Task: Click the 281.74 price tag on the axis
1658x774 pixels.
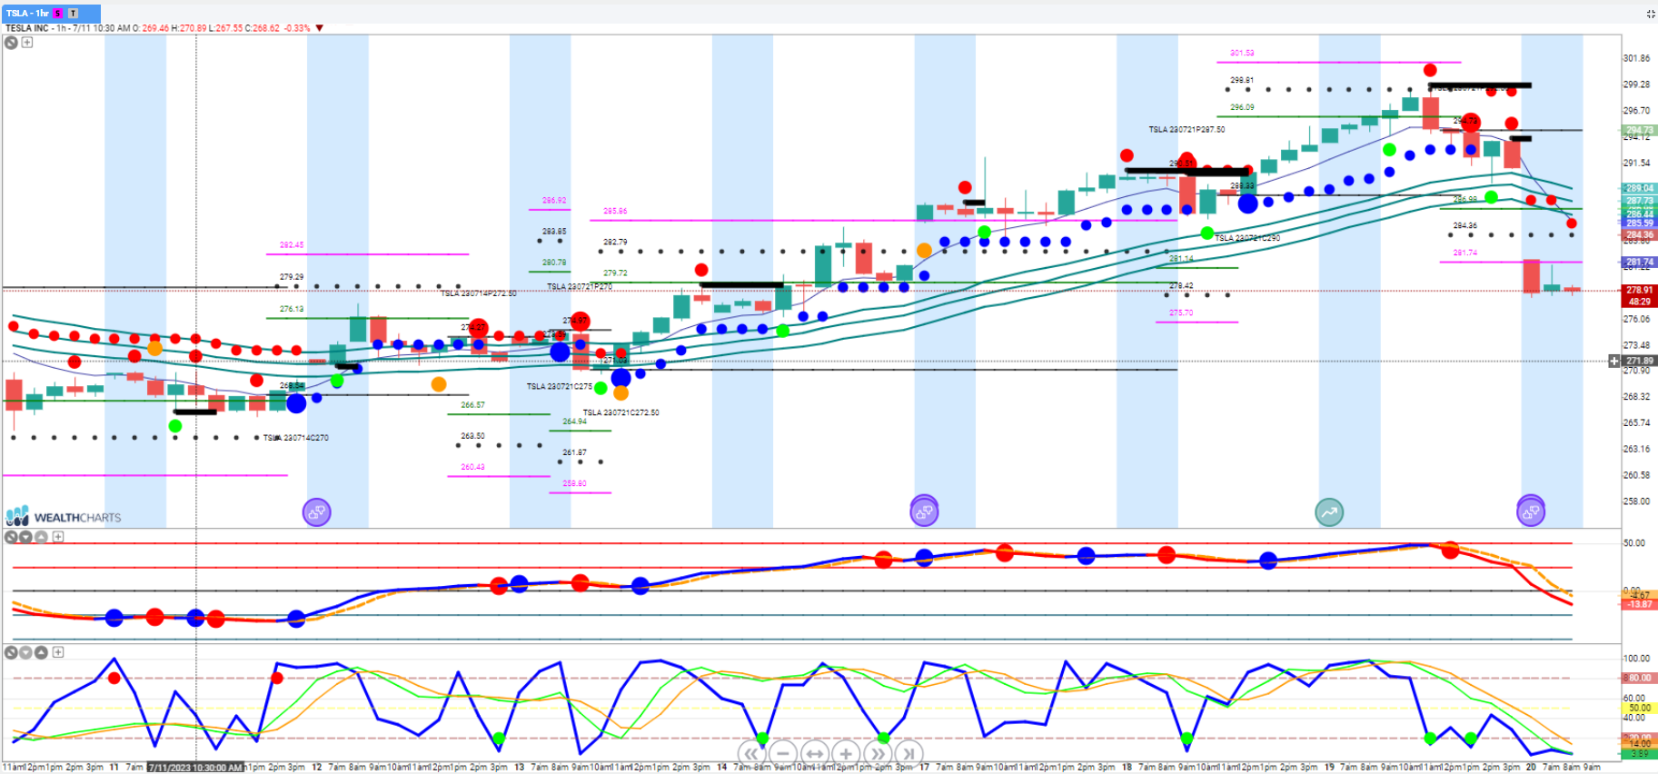Action: click(1639, 262)
